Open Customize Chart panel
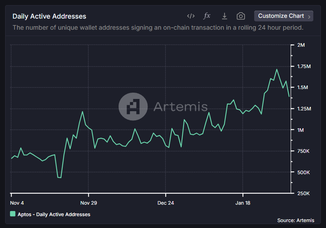The width and height of the screenshot is (326, 228). click(284, 16)
